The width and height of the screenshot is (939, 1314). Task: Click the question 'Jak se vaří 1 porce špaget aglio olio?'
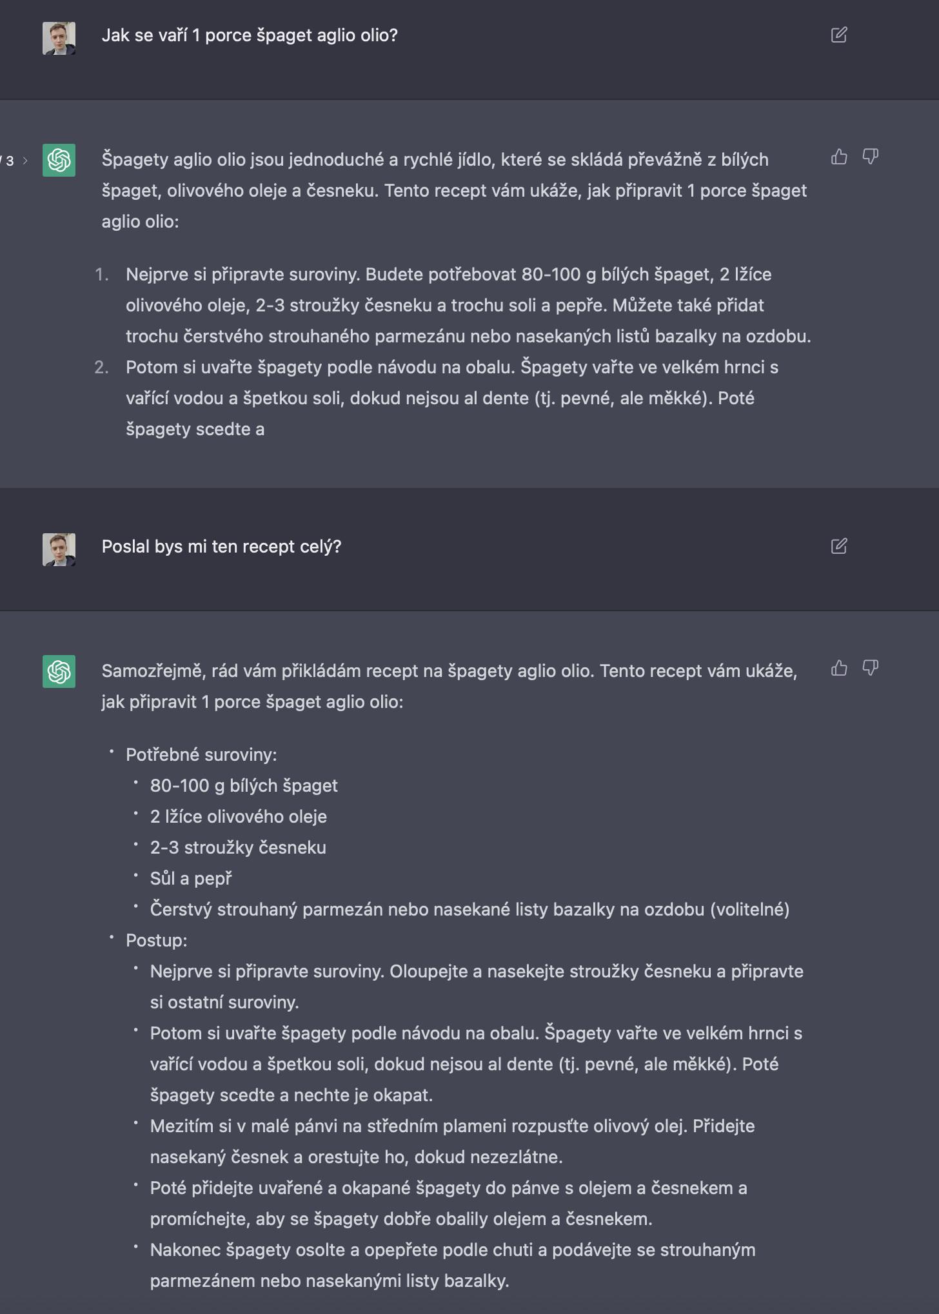click(250, 35)
